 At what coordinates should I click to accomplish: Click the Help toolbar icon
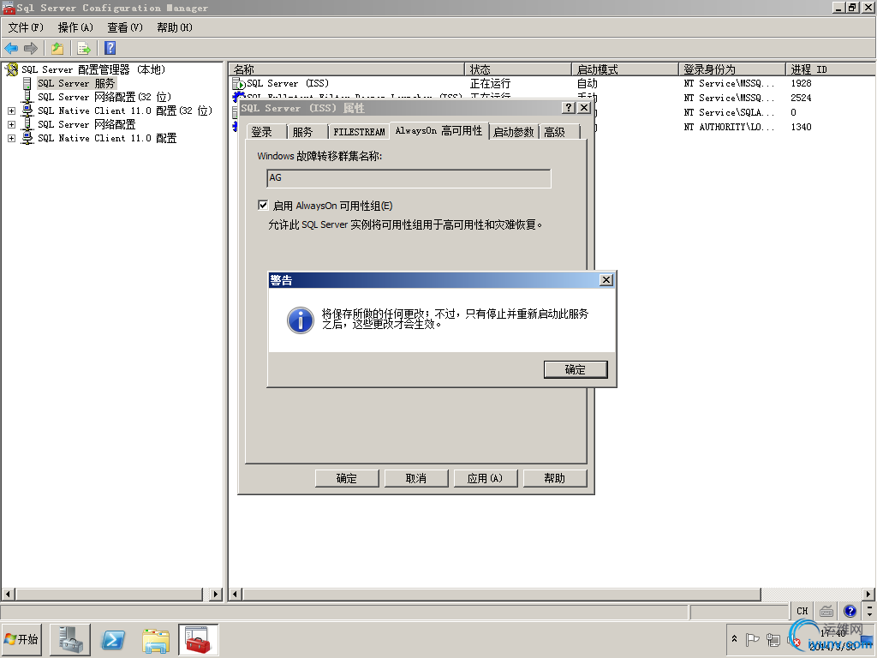point(110,49)
